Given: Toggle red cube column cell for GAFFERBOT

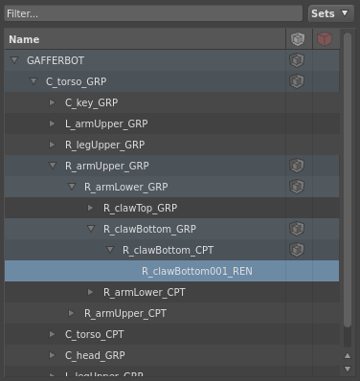Looking at the screenshot, I should tap(326, 60).
